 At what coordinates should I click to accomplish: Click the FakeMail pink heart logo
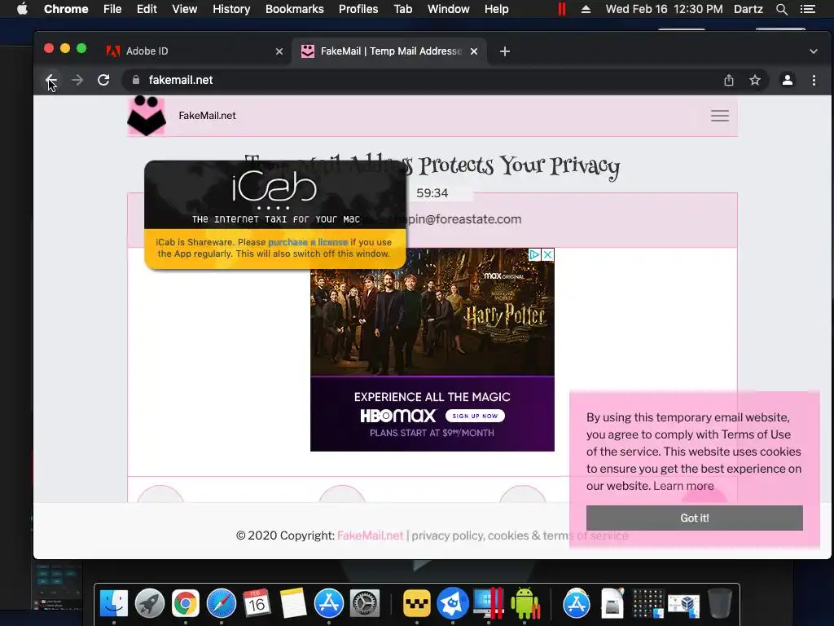pyautogui.click(x=147, y=116)
